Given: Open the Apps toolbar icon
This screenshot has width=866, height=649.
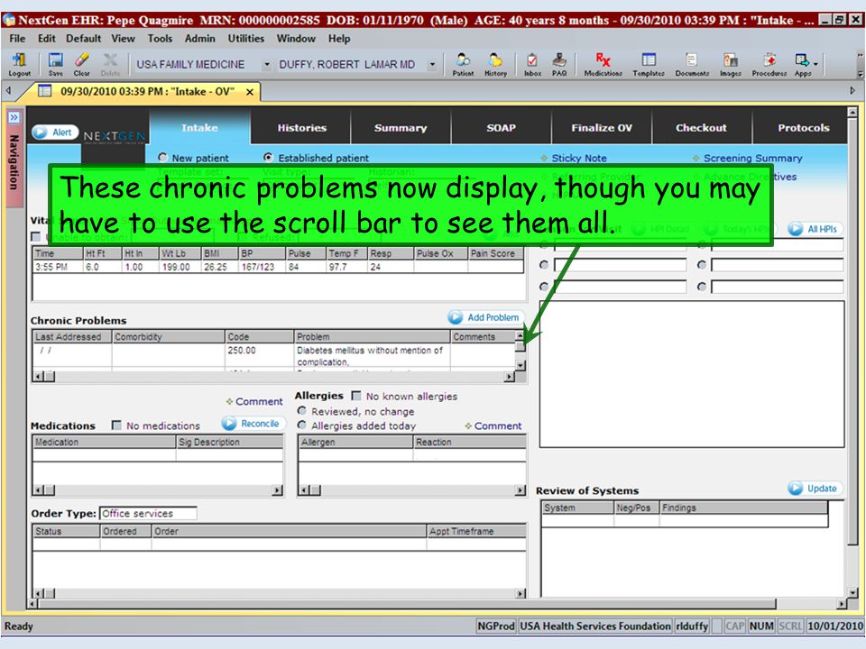Looking at the screenshot, I should coord(802,64).
